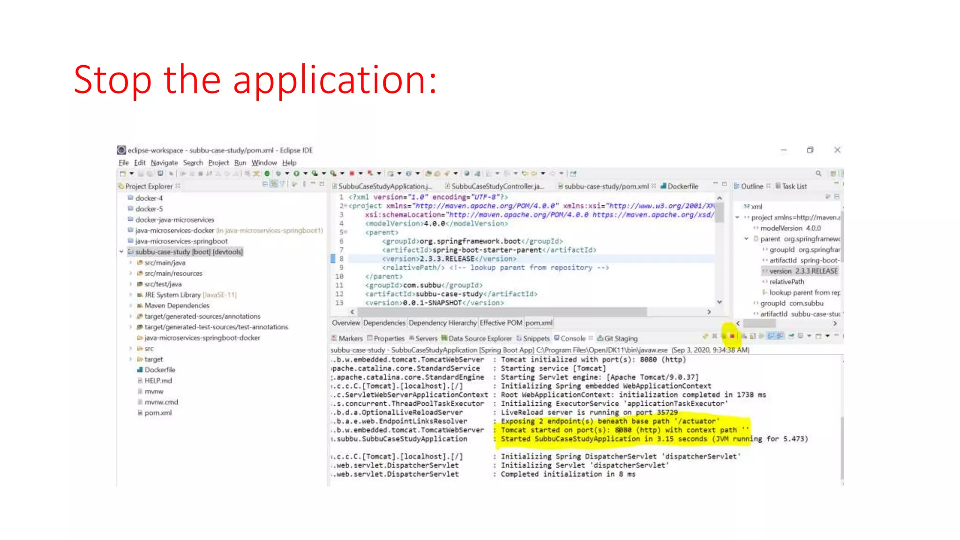Open the Run dropdown arrow
The image size is (960, 540).
(x=305, y=173)
